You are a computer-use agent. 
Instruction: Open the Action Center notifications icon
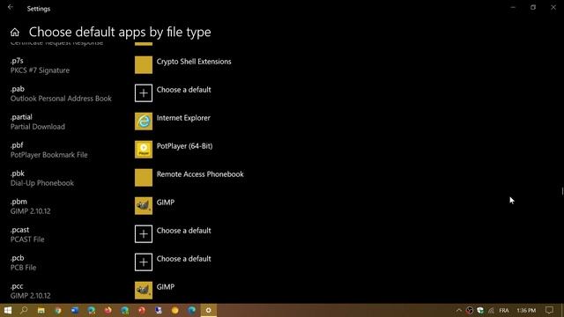pos(549,310)
